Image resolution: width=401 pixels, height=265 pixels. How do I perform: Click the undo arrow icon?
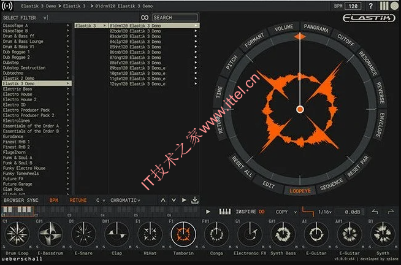pyautogui.click(x=375, y=212)
